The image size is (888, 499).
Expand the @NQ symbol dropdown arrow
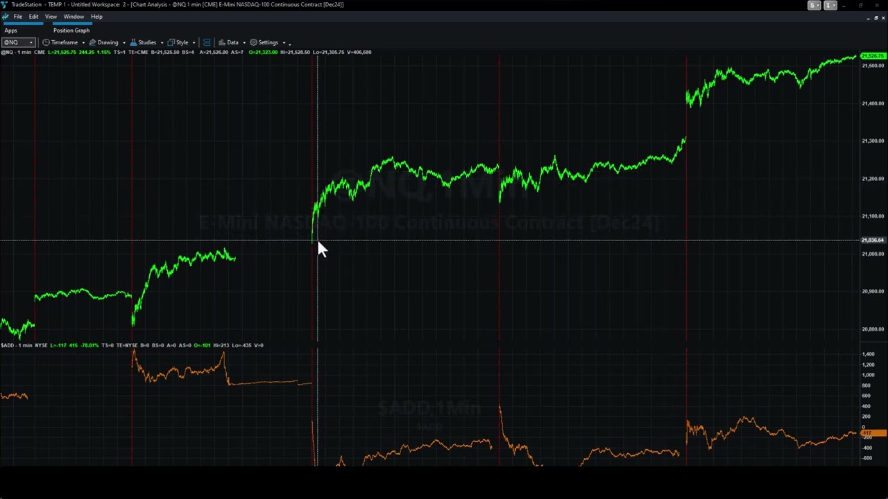(x=31, y=42)
